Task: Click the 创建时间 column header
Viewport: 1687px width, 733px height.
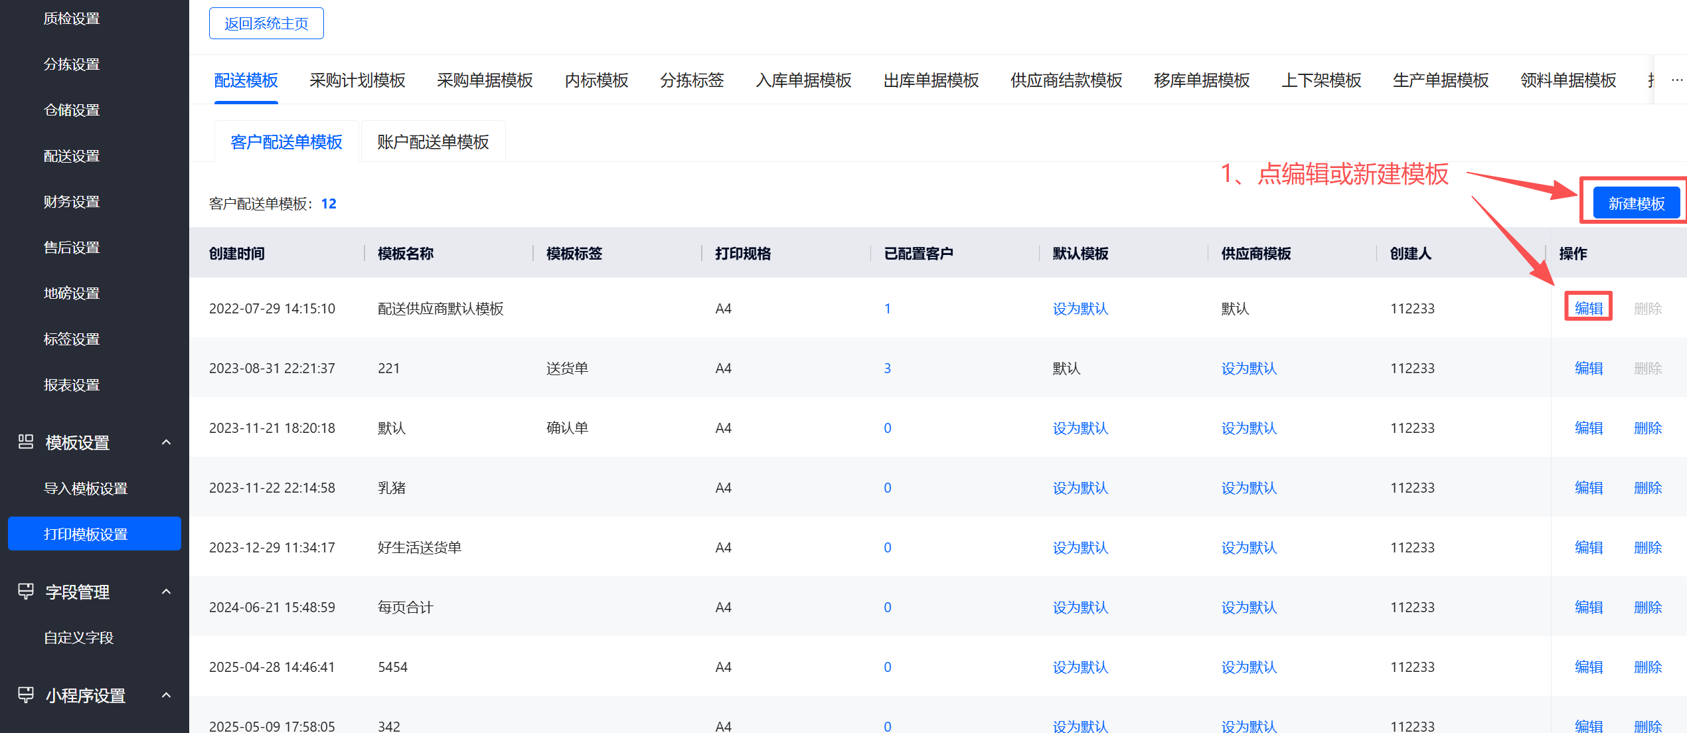Action: 237,254
